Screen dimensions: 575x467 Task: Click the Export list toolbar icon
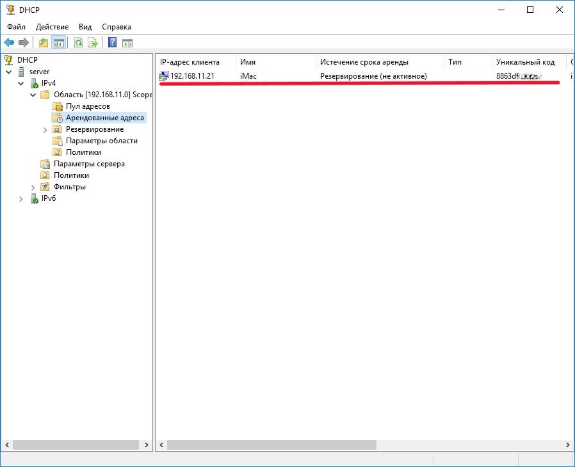coord(92,43)
